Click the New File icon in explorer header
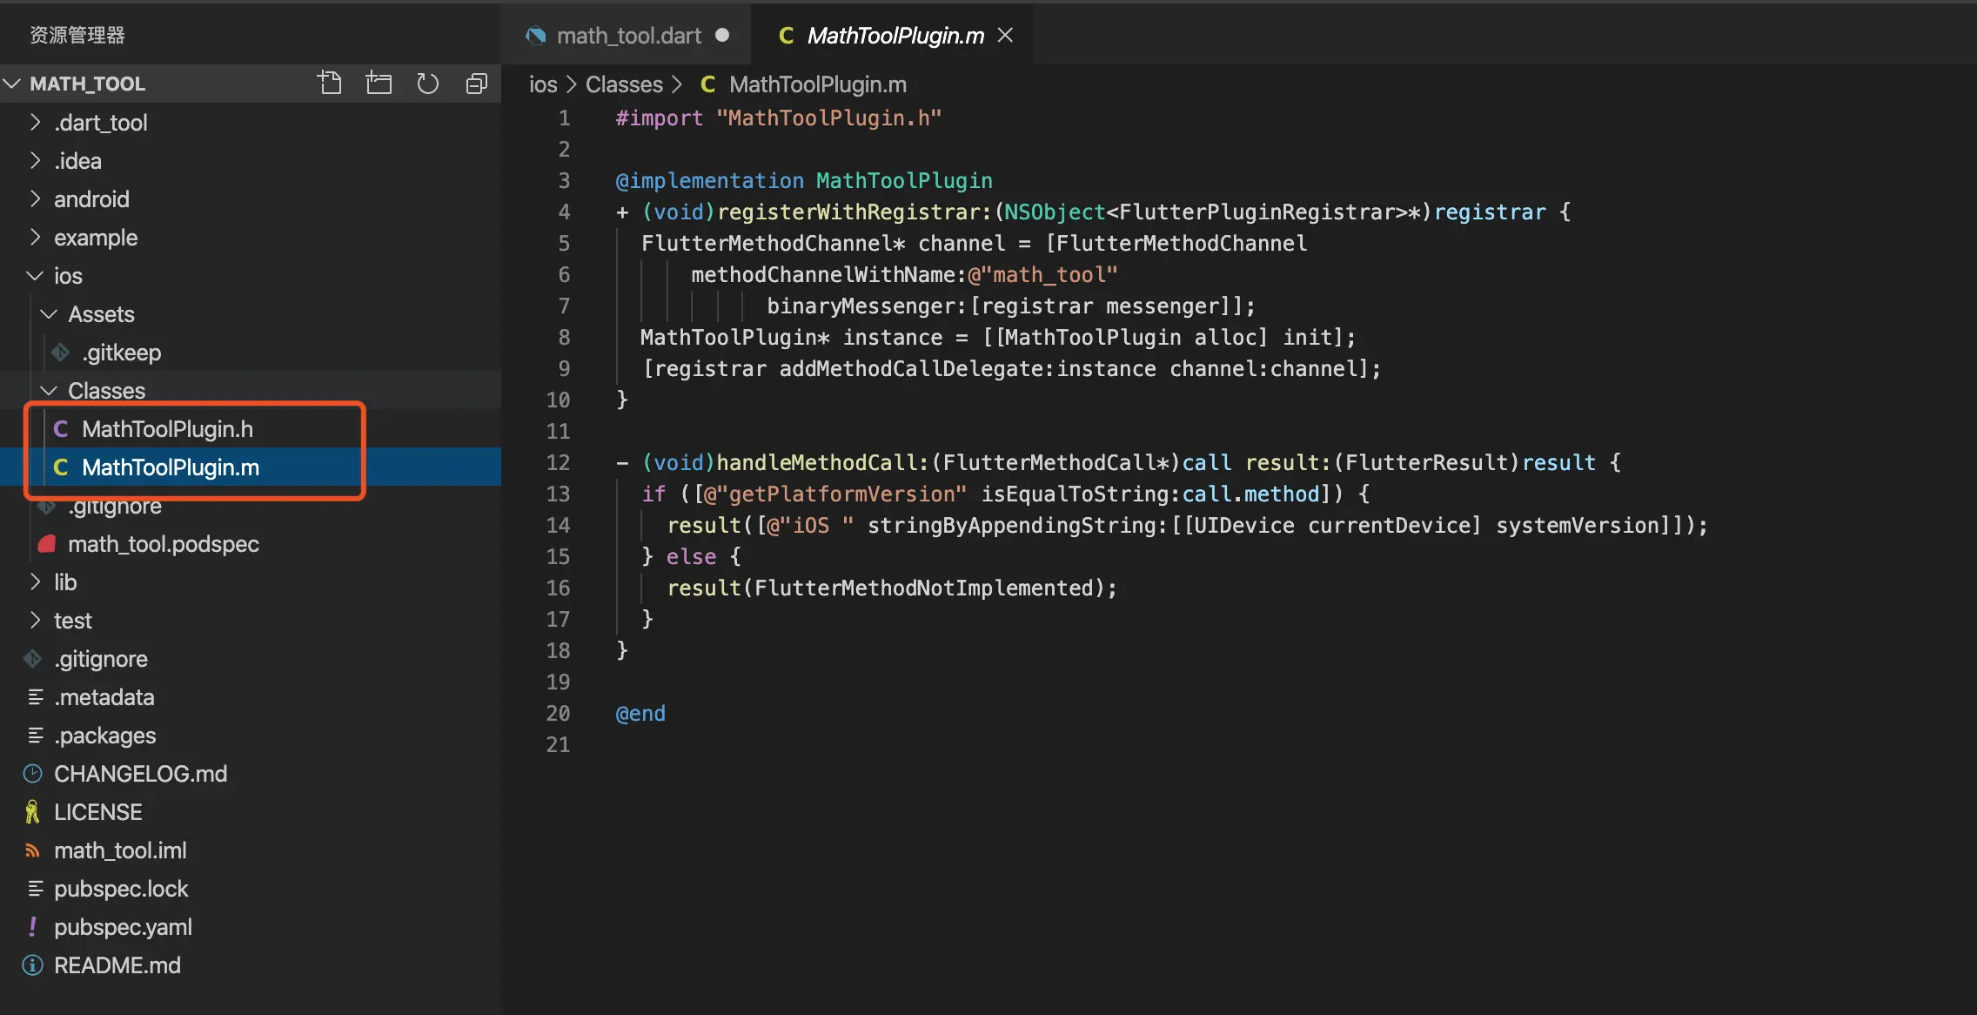 329,84
